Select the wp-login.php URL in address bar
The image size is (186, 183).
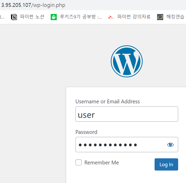pyautogui.click(x=33, y=5)
